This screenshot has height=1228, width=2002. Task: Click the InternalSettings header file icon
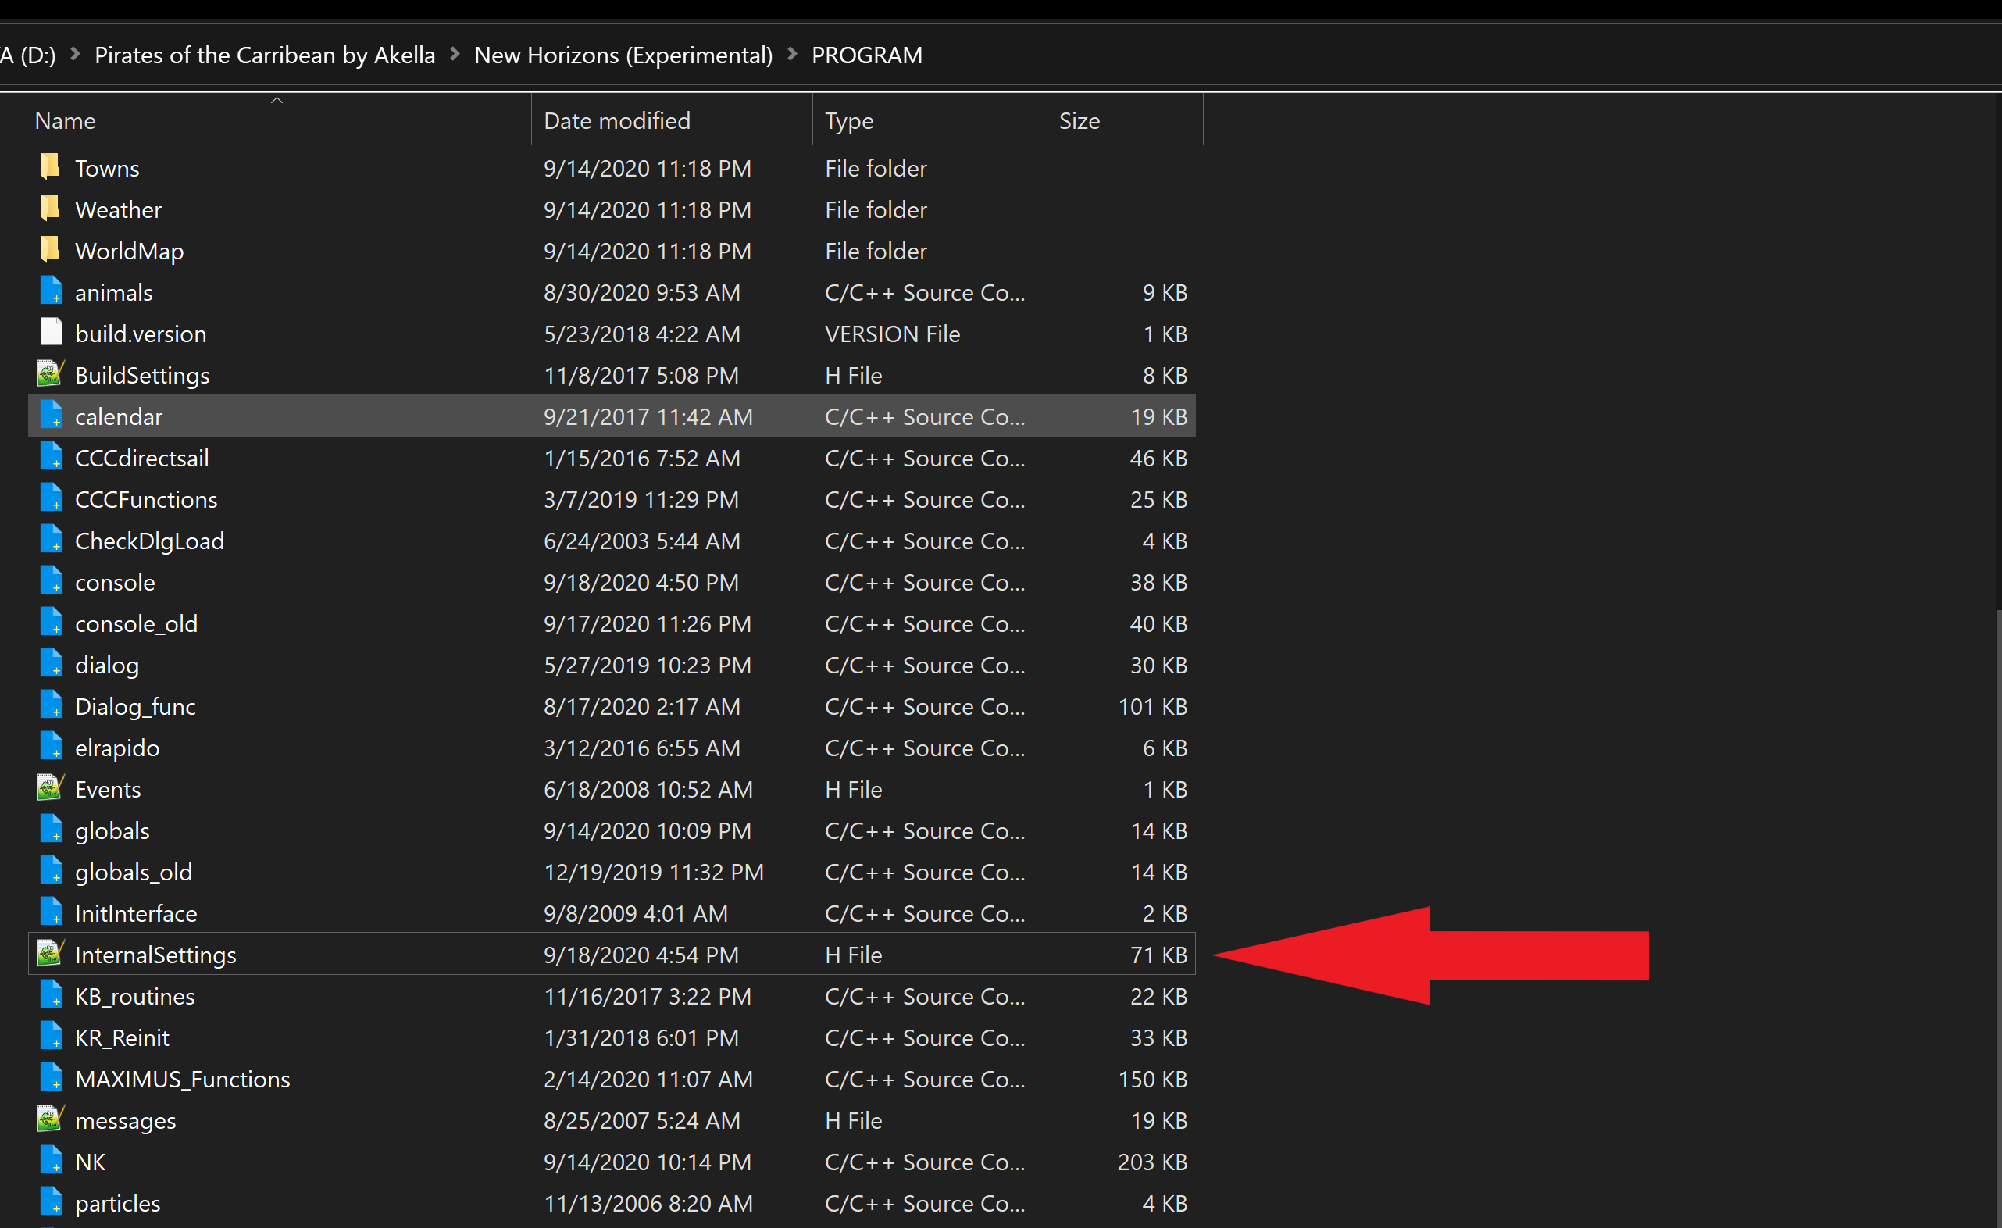tap(50, 954)
